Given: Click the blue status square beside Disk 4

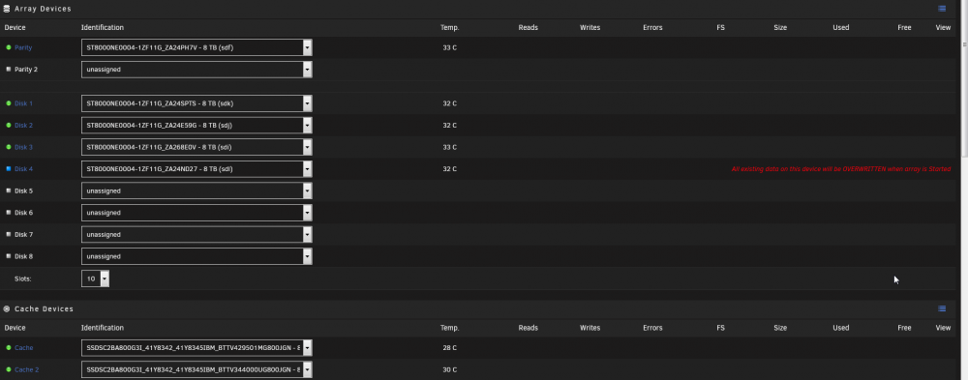Looking at the screenshot, I should (x=9, y=168).
